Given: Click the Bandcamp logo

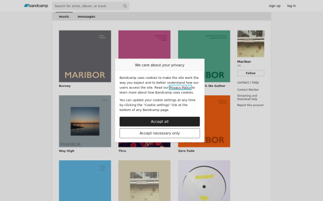Looking at the screenshot, I should click(36, 6).
